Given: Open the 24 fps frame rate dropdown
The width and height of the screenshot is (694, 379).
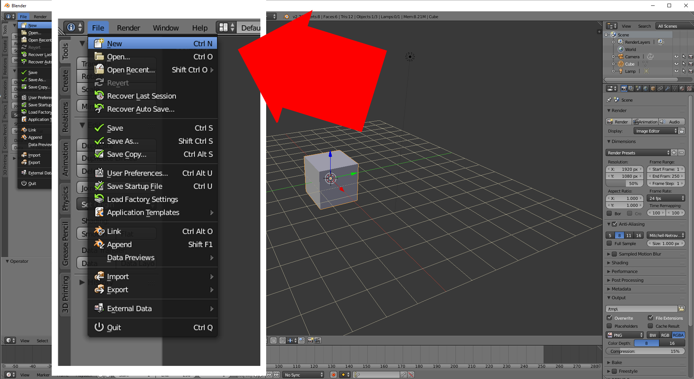Looking at the screenshot, I should point(666,198).
